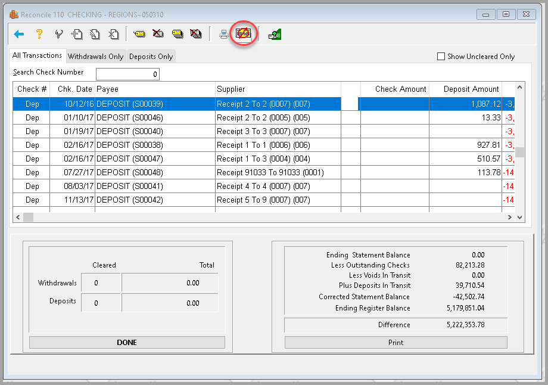Screen dimensions: 548x385
Task: Click the Deposit Amount column header
Action: pyautogui.click(x=465, y=89)
